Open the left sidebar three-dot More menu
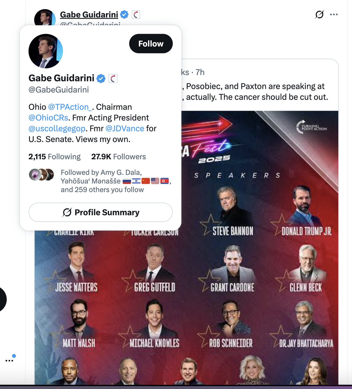 tap(9, 360)
